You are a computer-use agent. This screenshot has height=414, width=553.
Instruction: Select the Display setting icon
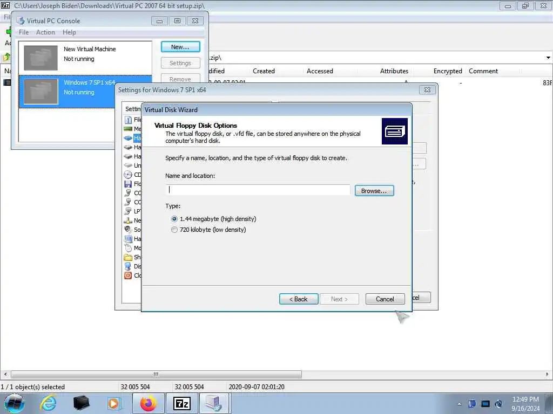[129, 266]
